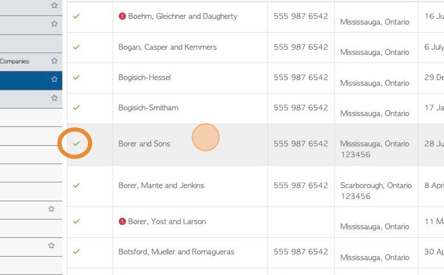This screenshot has width=444, height=275.
Task: Click the green checkmark in the Bogisich-Hessel row
Action: click(x=76, y=77)
